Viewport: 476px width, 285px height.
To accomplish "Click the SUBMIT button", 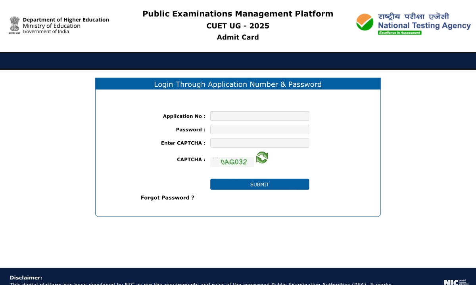I will [259, 184].
